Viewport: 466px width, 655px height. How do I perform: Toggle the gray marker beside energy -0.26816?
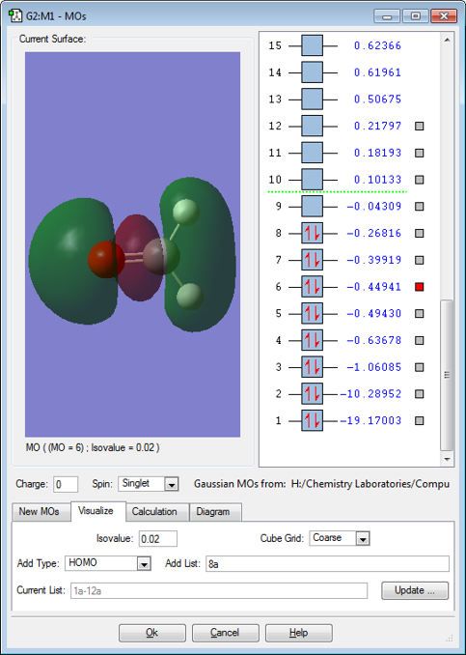[x=420, y=233]
